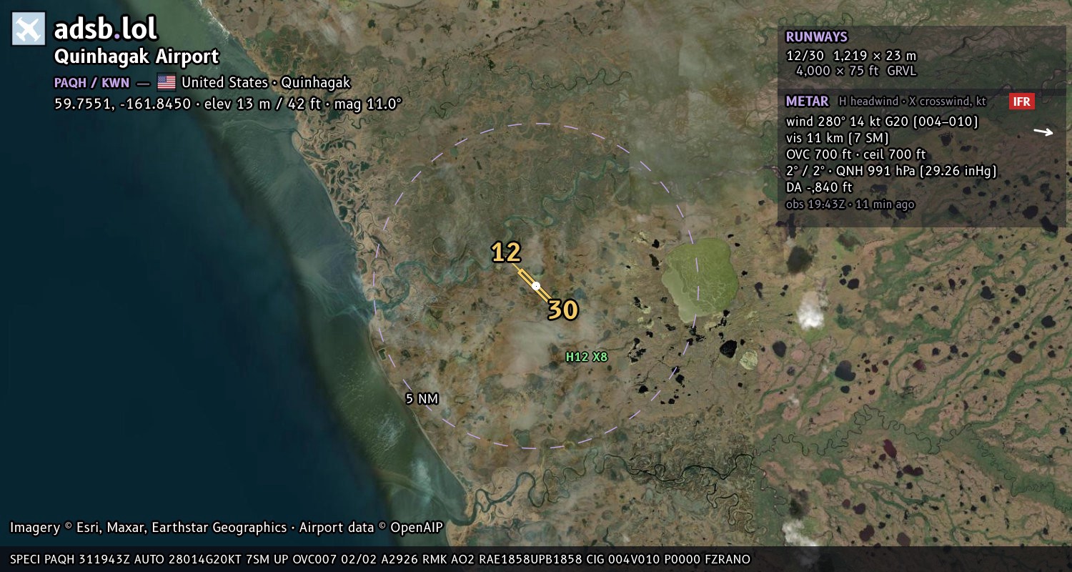1072x572 pixels.
Task: Click the RUNWAYS panel header
Action: 816,37
